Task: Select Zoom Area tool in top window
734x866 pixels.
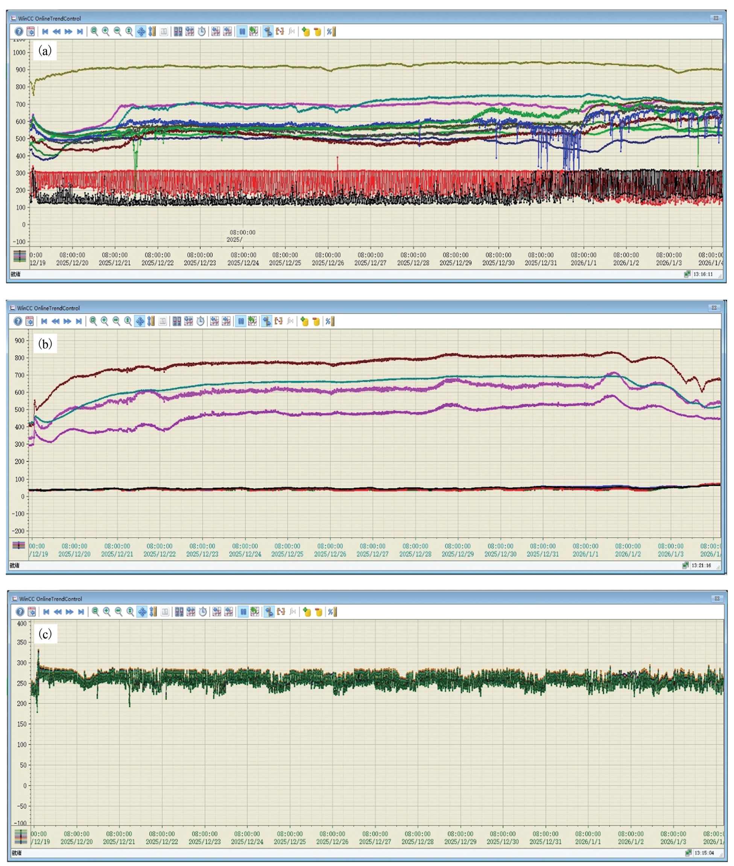Action: [94, 32]
